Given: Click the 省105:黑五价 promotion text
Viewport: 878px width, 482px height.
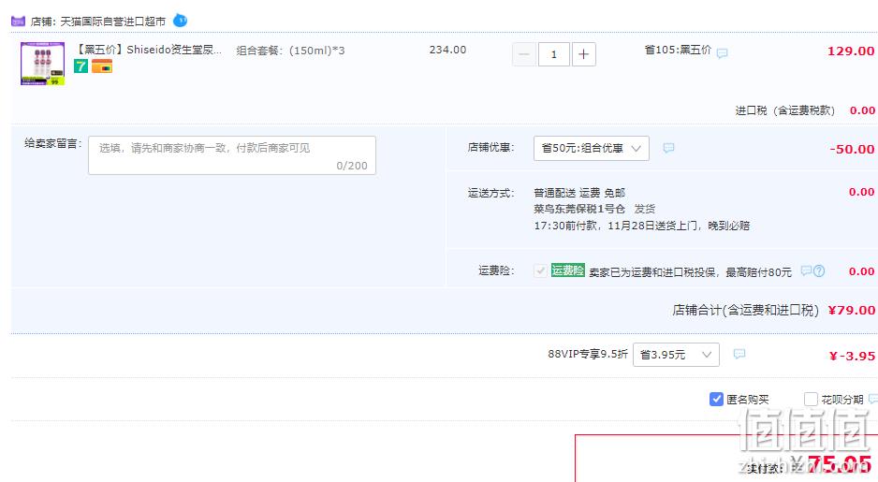Looking at the screenshot, I should click(x=678, y=50).
